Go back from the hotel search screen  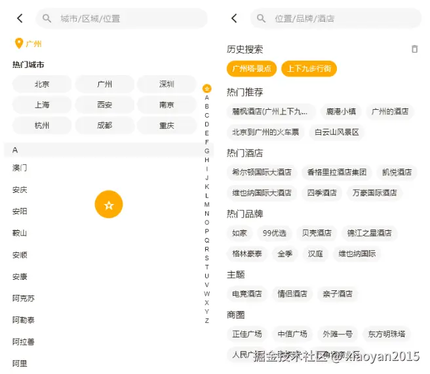point(234,18)
